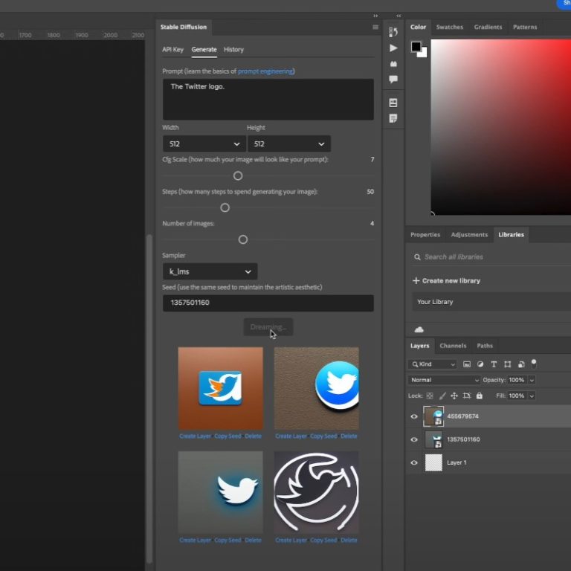Click the lock all padlock icon

click(479, 396)
